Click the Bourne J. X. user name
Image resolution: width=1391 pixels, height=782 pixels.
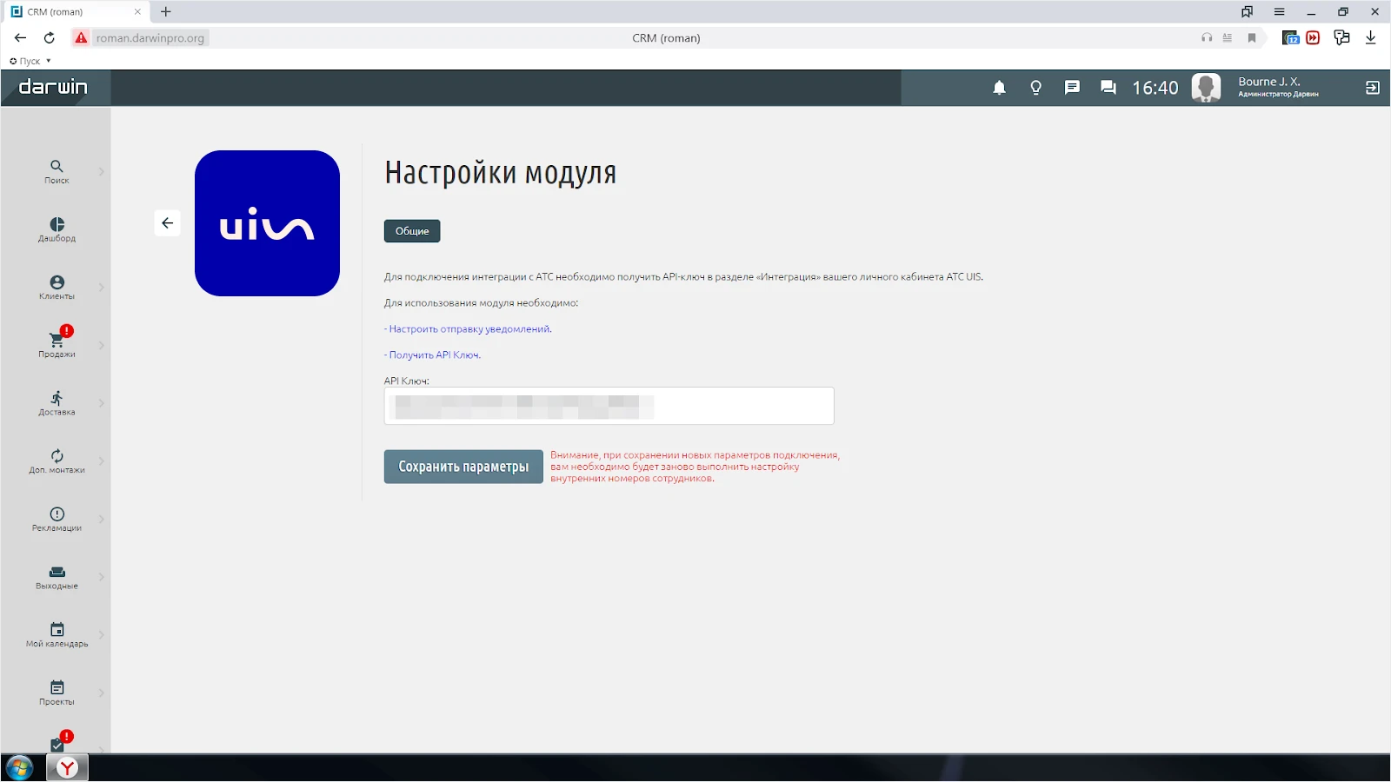tap(1269, 82)
